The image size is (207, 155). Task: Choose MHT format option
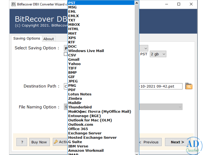101,33
